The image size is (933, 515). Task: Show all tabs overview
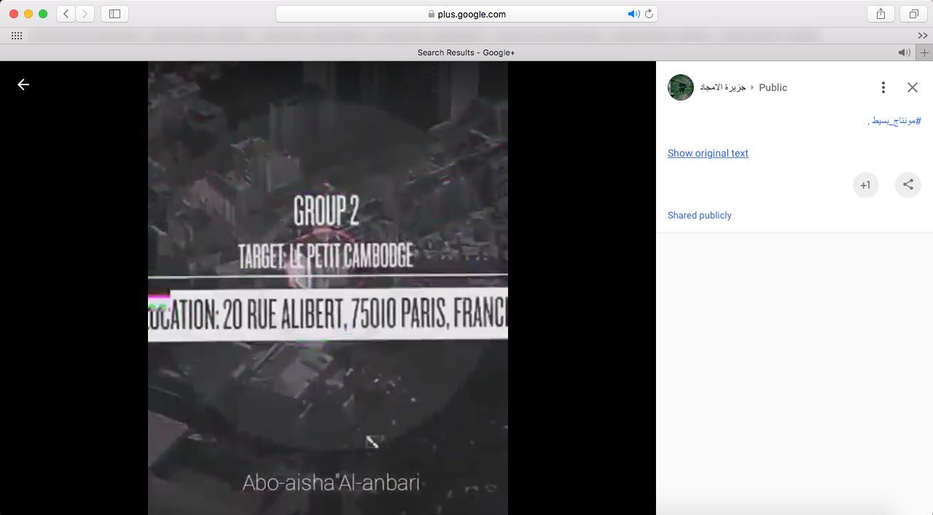pyautogui.click(x=913, y=14)
